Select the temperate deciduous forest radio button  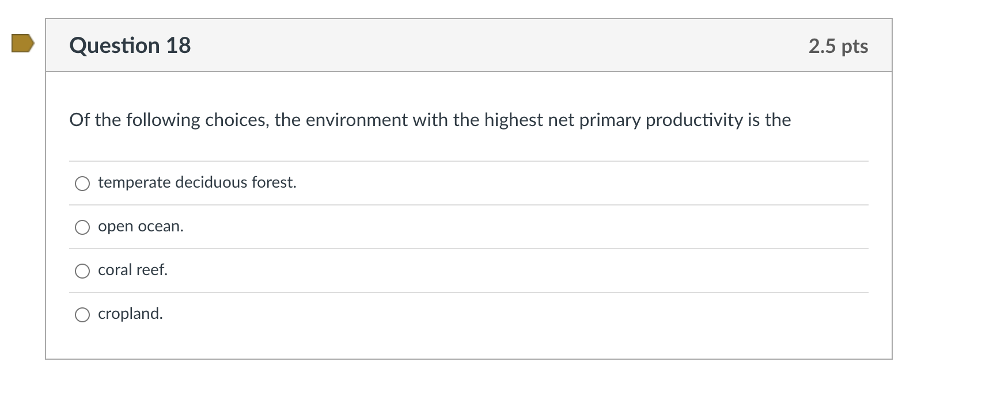click(x=82, y=184)
